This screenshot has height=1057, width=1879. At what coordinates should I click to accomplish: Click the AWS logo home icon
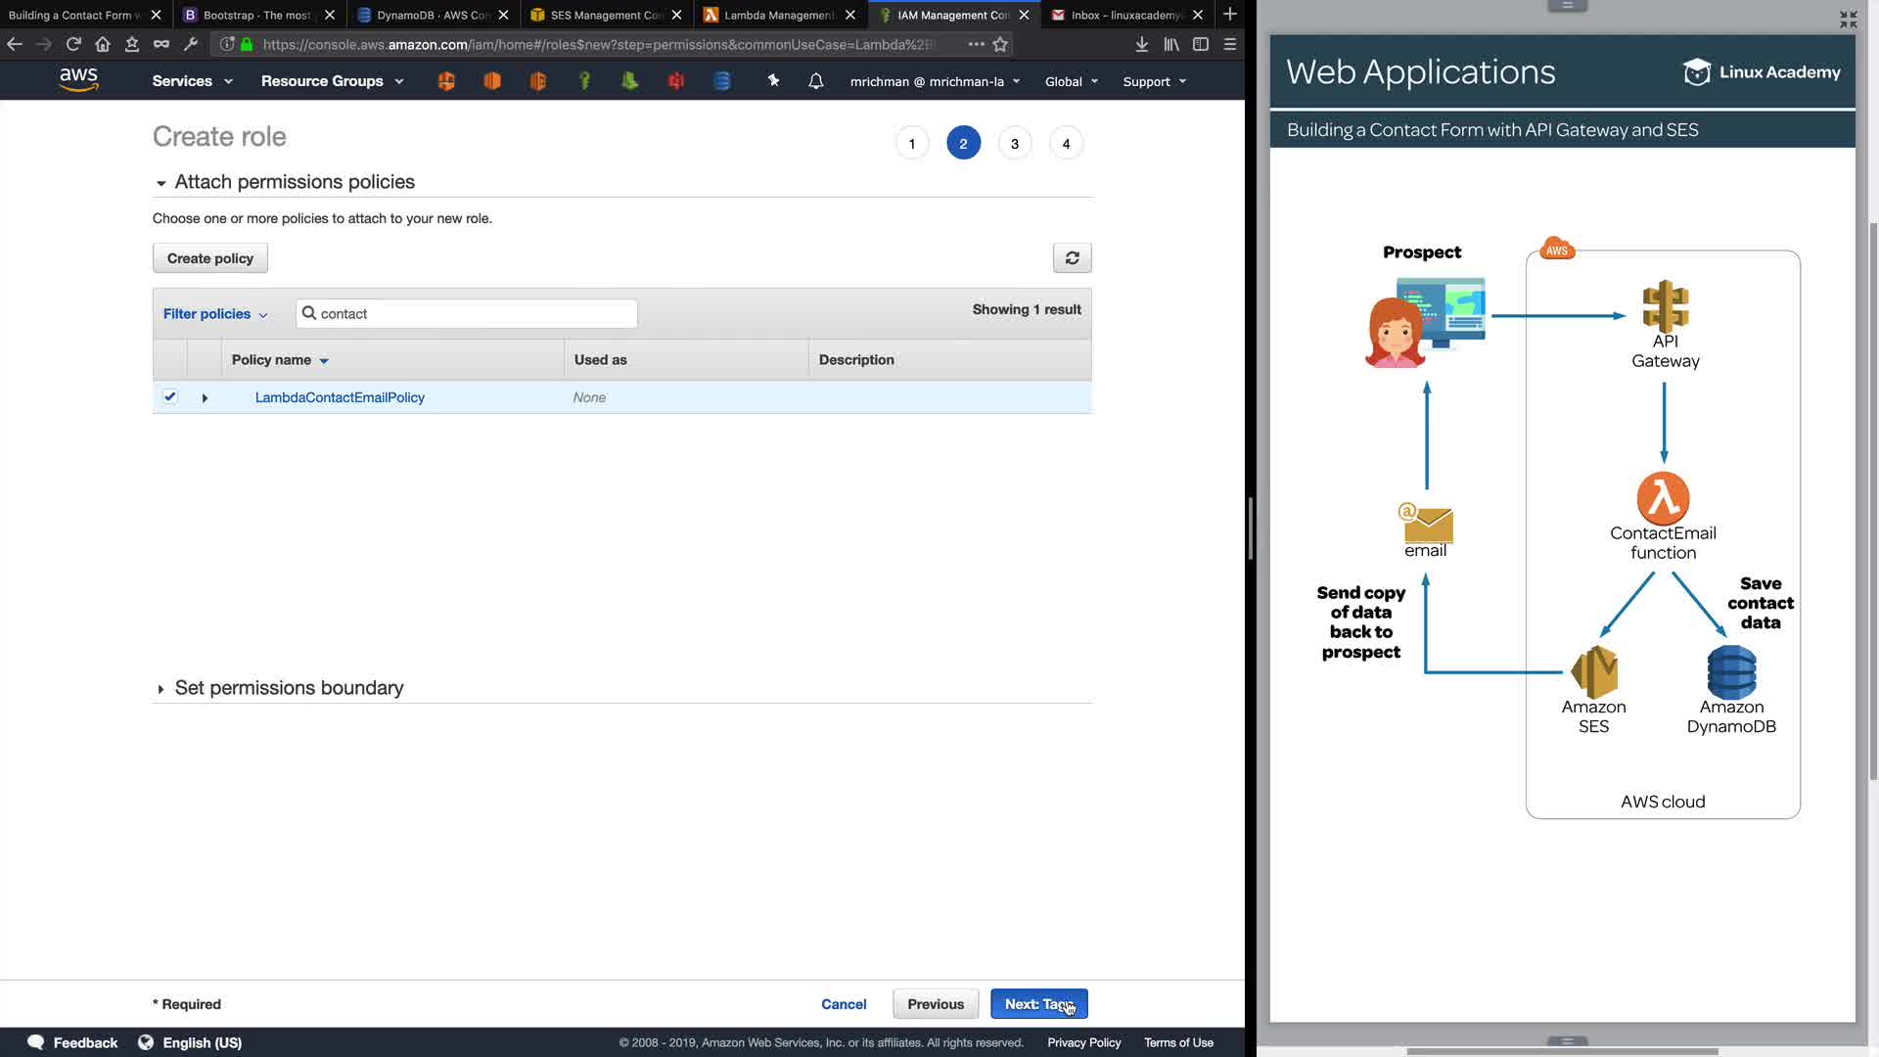(x=78, y=80)
